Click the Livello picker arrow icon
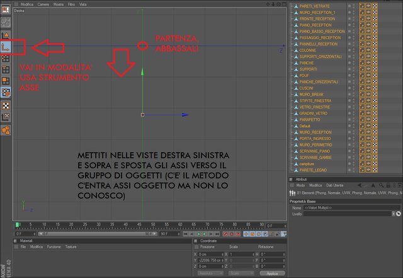 [399, 214]
